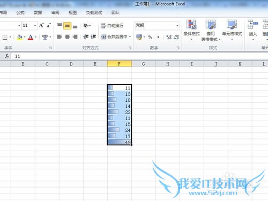Apply the yellow fill color
The height and width of the screenshot is (201, 268).
tap(19, 37)
